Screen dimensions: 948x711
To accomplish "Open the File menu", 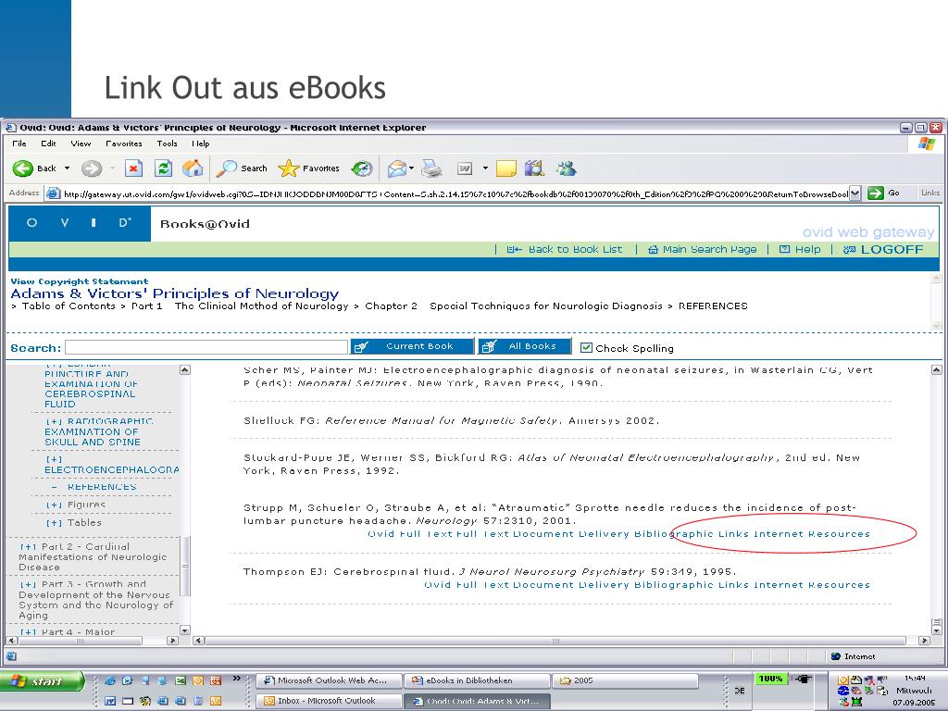I will coord(19,143).
